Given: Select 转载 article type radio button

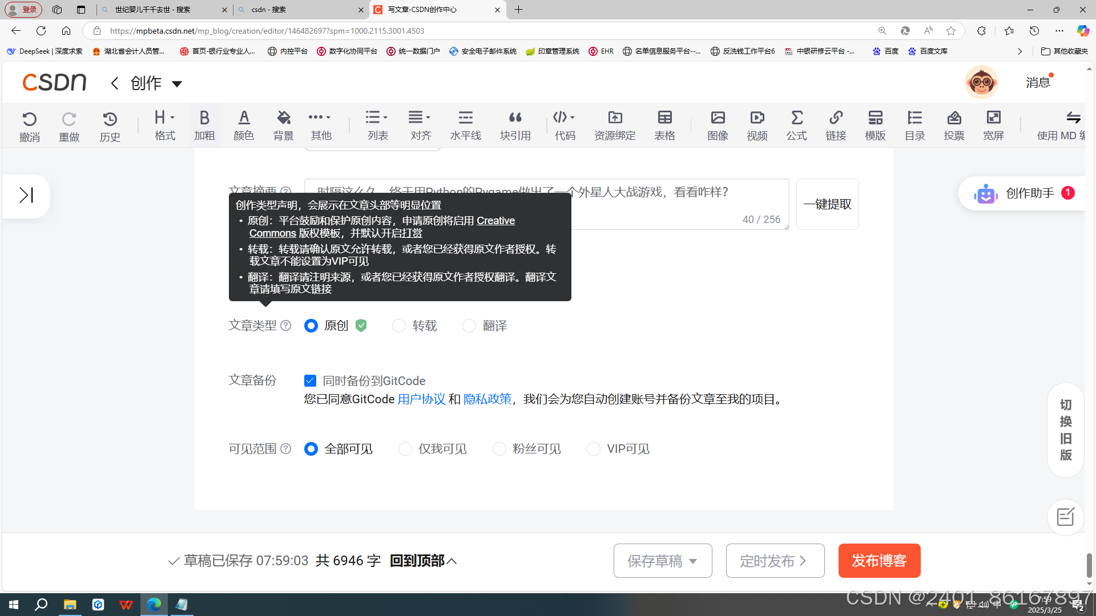Looking at the screenshot, I should pos(399,326).
